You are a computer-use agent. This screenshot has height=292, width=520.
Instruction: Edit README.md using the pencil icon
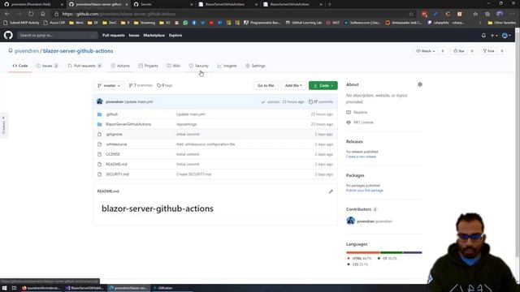point(331,191)
